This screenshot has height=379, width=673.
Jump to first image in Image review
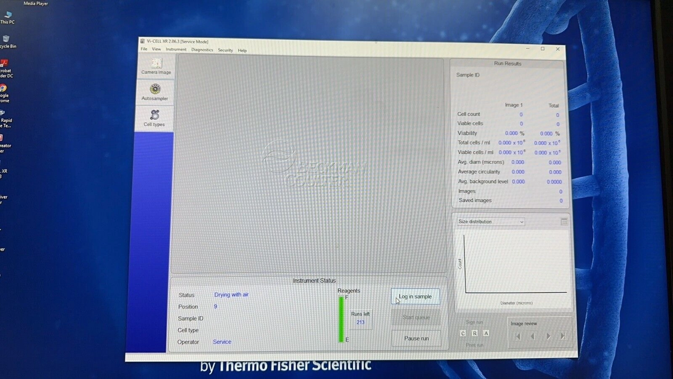(x=518, y=336)
